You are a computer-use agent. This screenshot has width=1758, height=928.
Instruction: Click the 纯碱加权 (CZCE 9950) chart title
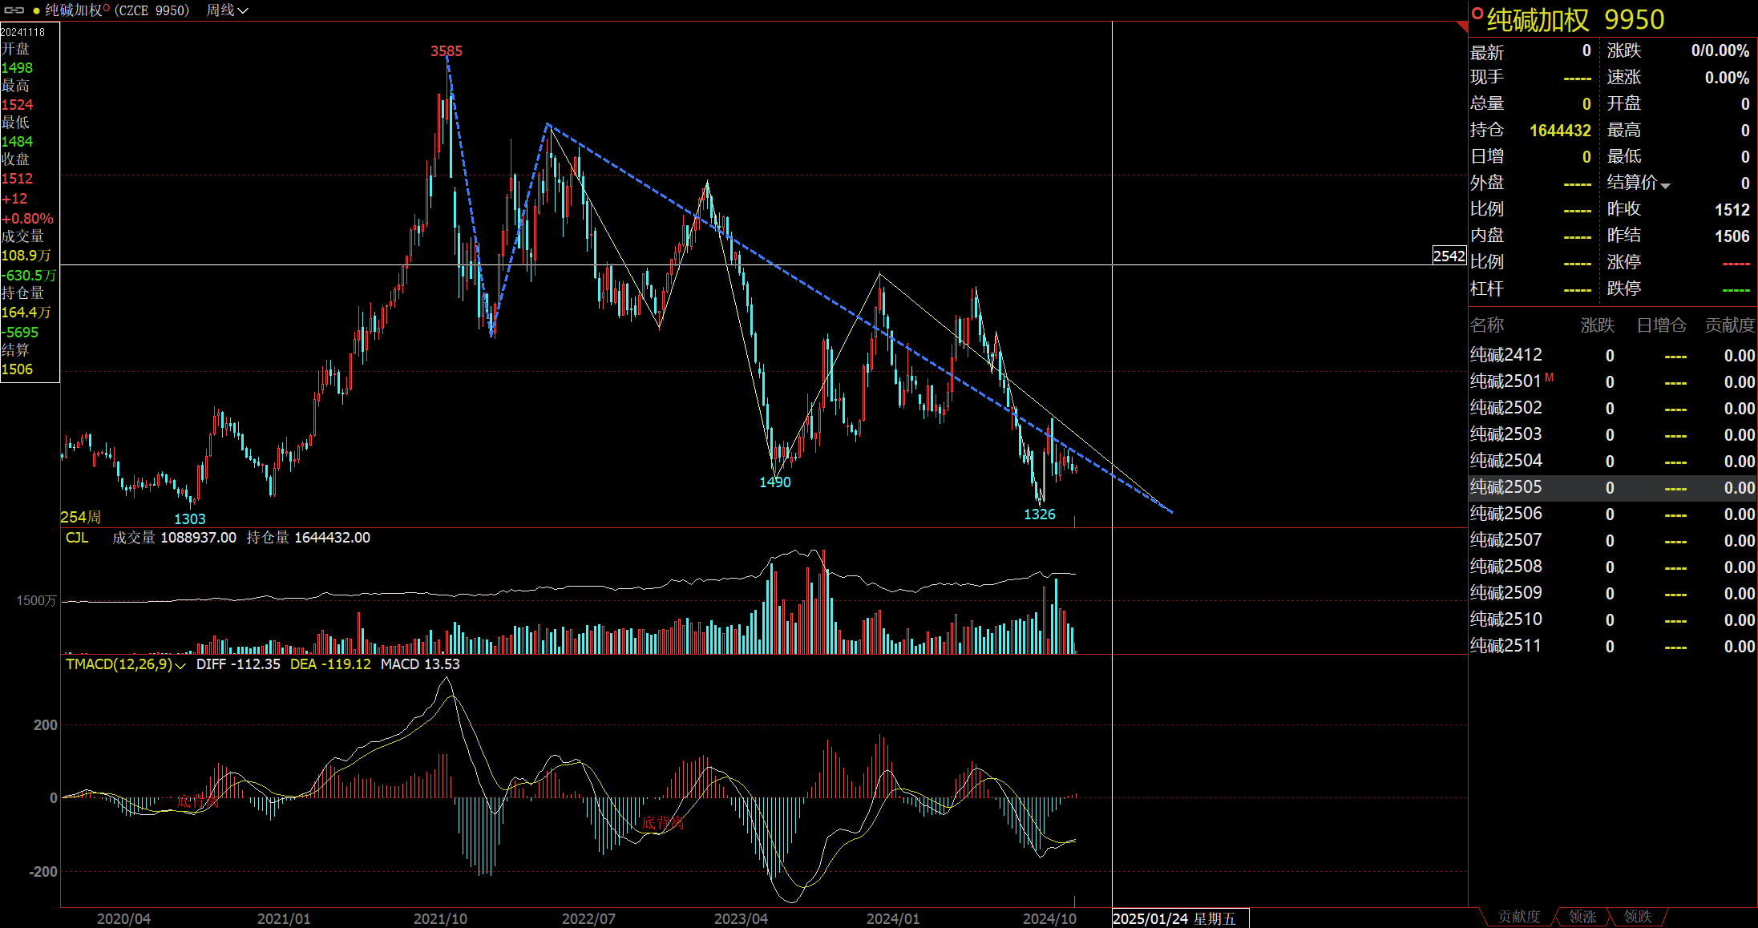click(x=118, y=10)
